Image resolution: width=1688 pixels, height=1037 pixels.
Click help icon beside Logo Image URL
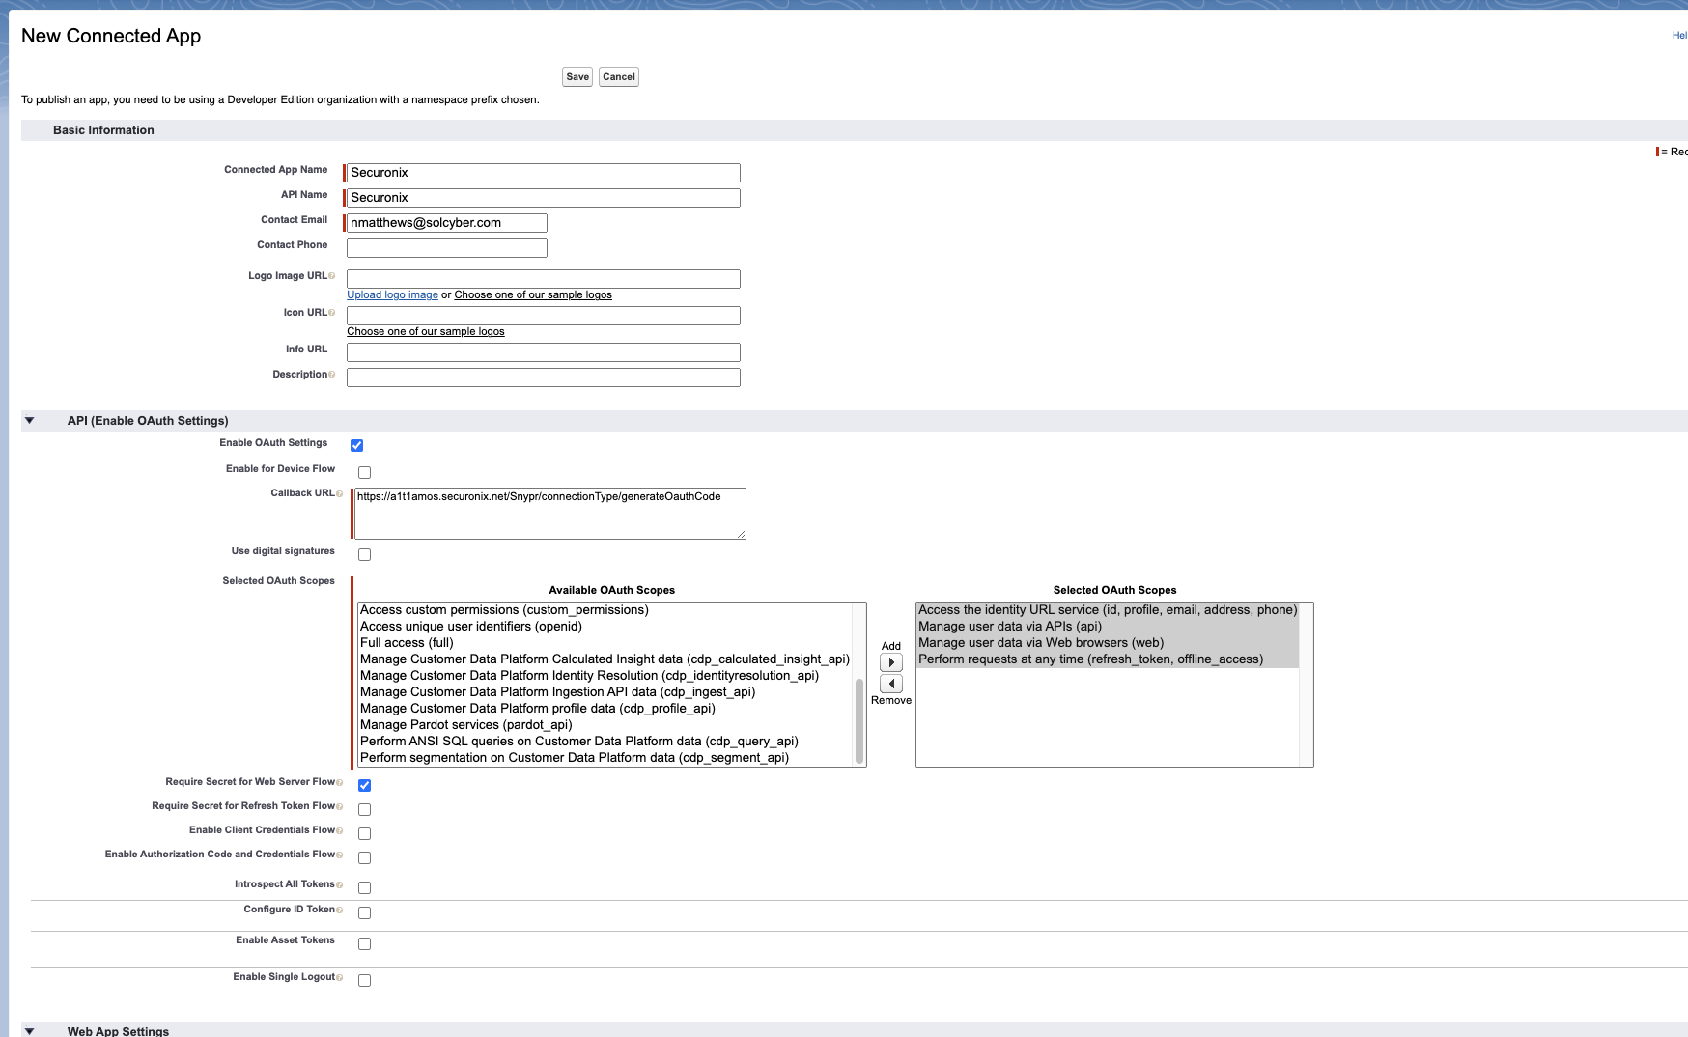332,276
